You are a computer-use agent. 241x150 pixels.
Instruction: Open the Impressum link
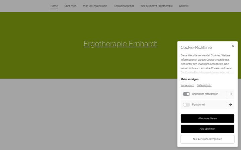(187, 85)
